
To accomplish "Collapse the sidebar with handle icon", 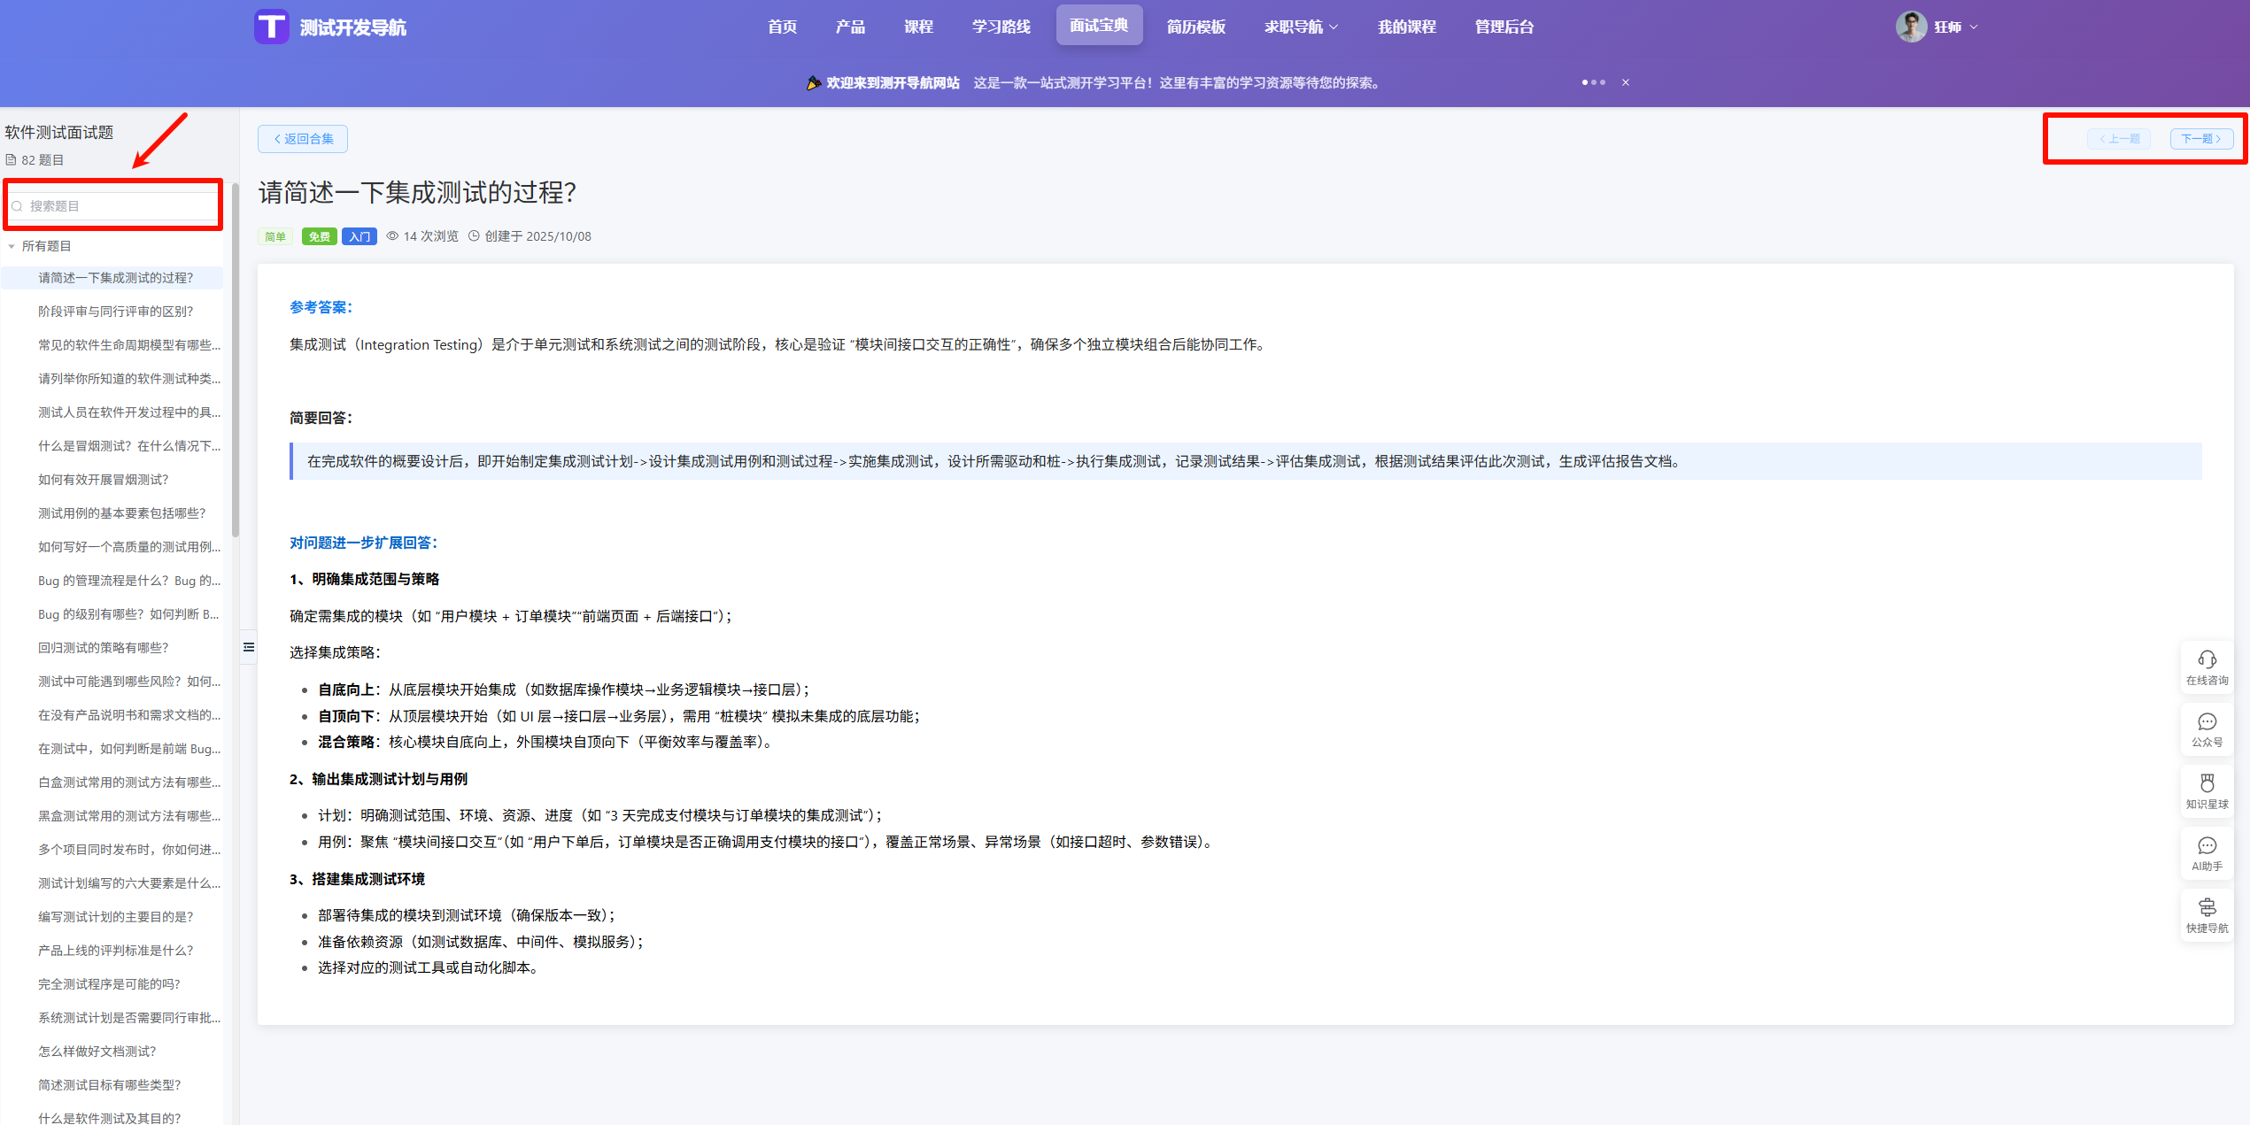I will [249, 647].
